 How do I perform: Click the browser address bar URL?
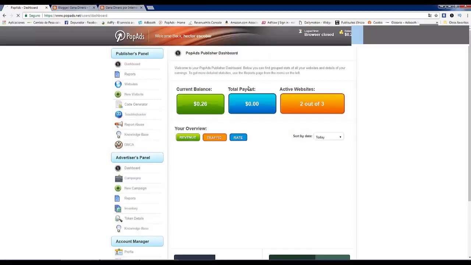[76, 15]
